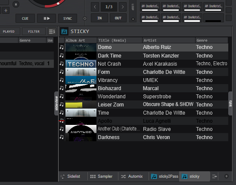Click music note icon for Not Crash
Image resolution: width=236 pixels, height=185 pixels.
62,64
